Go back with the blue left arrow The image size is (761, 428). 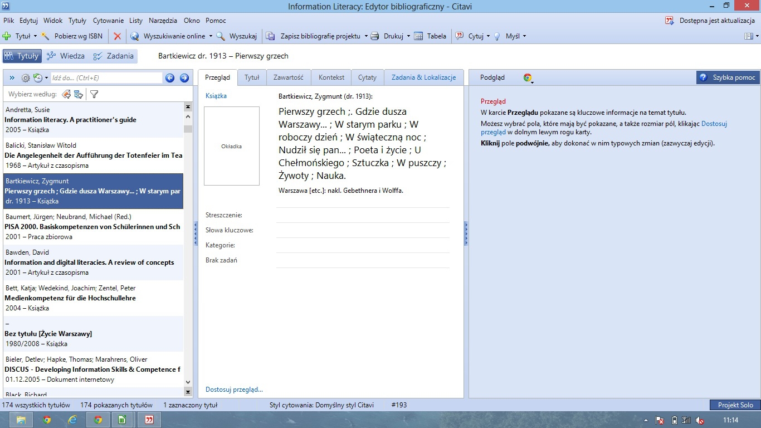pyautogui.click(x=170, y=78)
